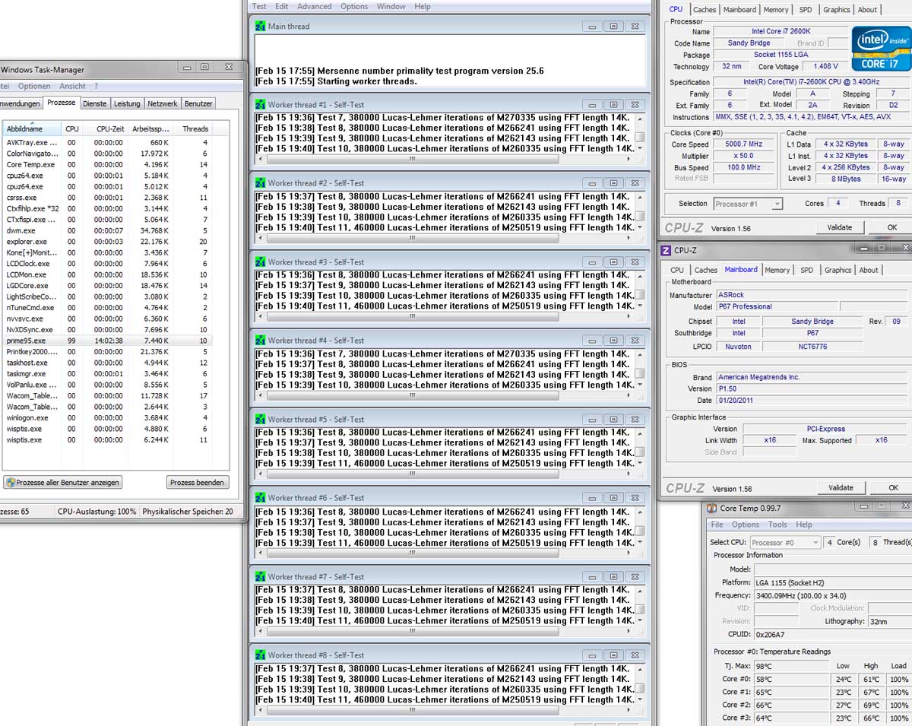
Task: Select the dwm.exe process row
Action: coord(106,230)
